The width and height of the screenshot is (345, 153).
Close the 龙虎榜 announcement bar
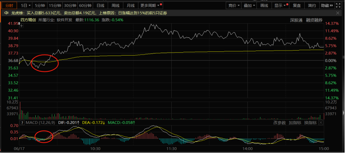pos(338,13)
